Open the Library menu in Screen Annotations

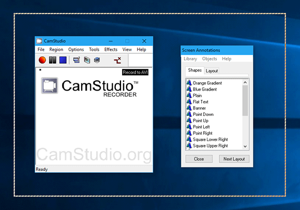[x=190, y=59]
